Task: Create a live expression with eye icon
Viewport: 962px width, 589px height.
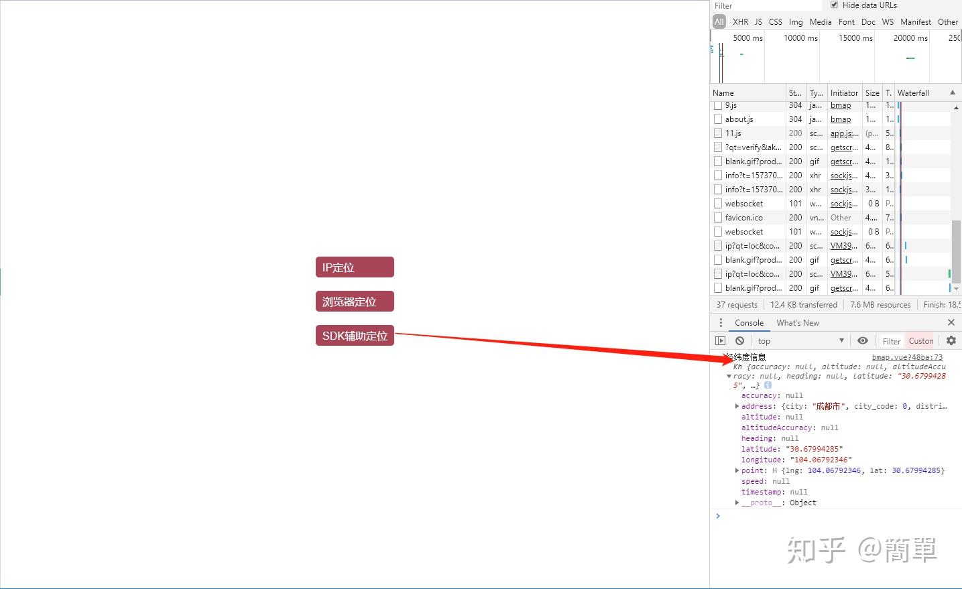Action: click(x=863, y=340)
